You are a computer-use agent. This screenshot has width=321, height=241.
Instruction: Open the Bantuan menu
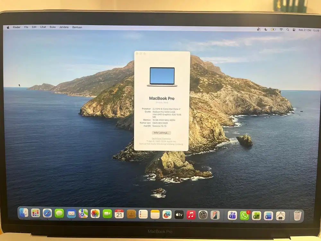click(x=77, y=27)
